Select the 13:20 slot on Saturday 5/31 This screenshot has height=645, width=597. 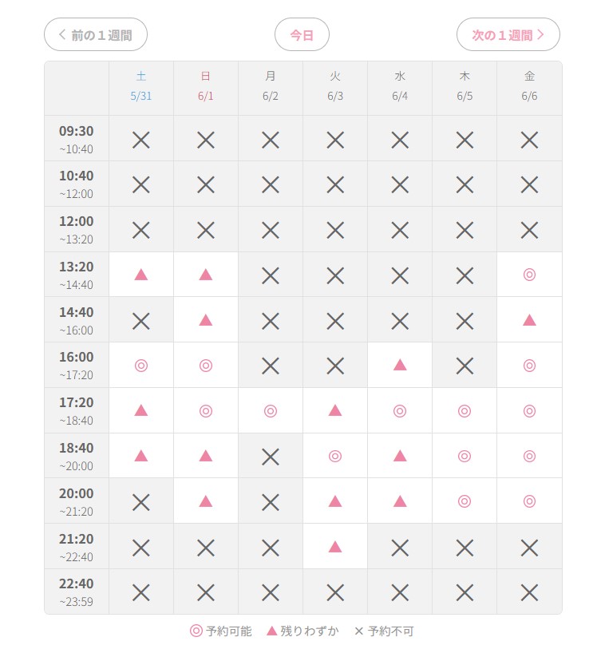click(x=141, y=275)
